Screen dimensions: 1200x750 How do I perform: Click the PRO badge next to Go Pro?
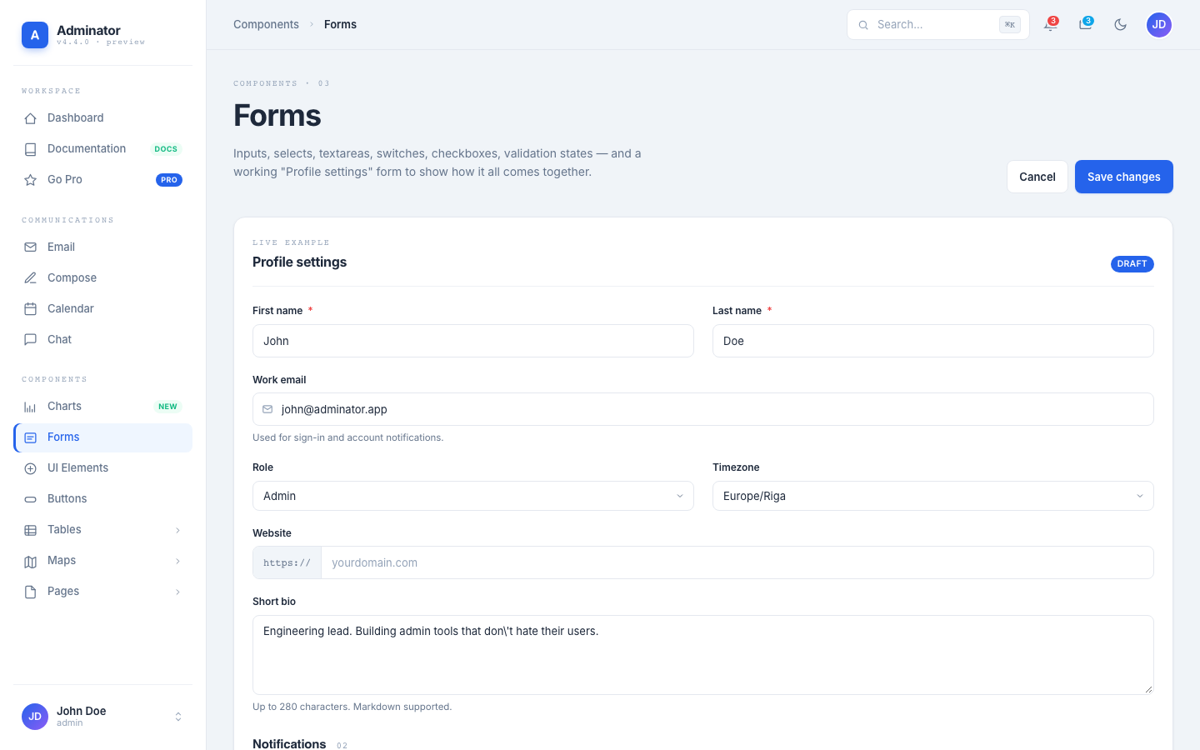(x=169, y=180)
